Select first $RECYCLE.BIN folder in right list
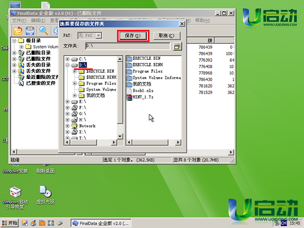 pyautogui.click(x=143, y=58)
